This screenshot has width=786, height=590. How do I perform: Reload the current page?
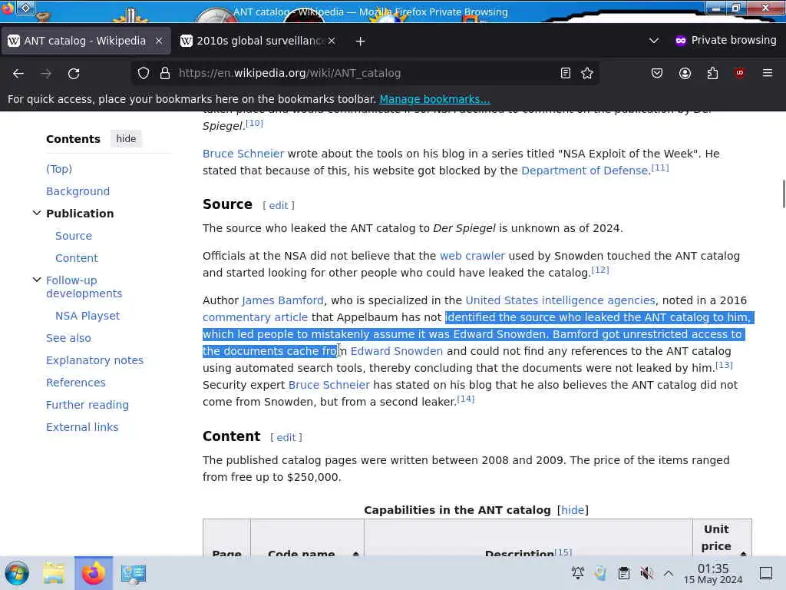(74, 73)
